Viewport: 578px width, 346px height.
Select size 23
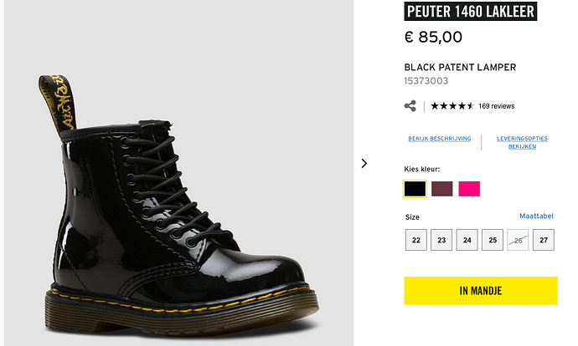[x=441, y=240]
